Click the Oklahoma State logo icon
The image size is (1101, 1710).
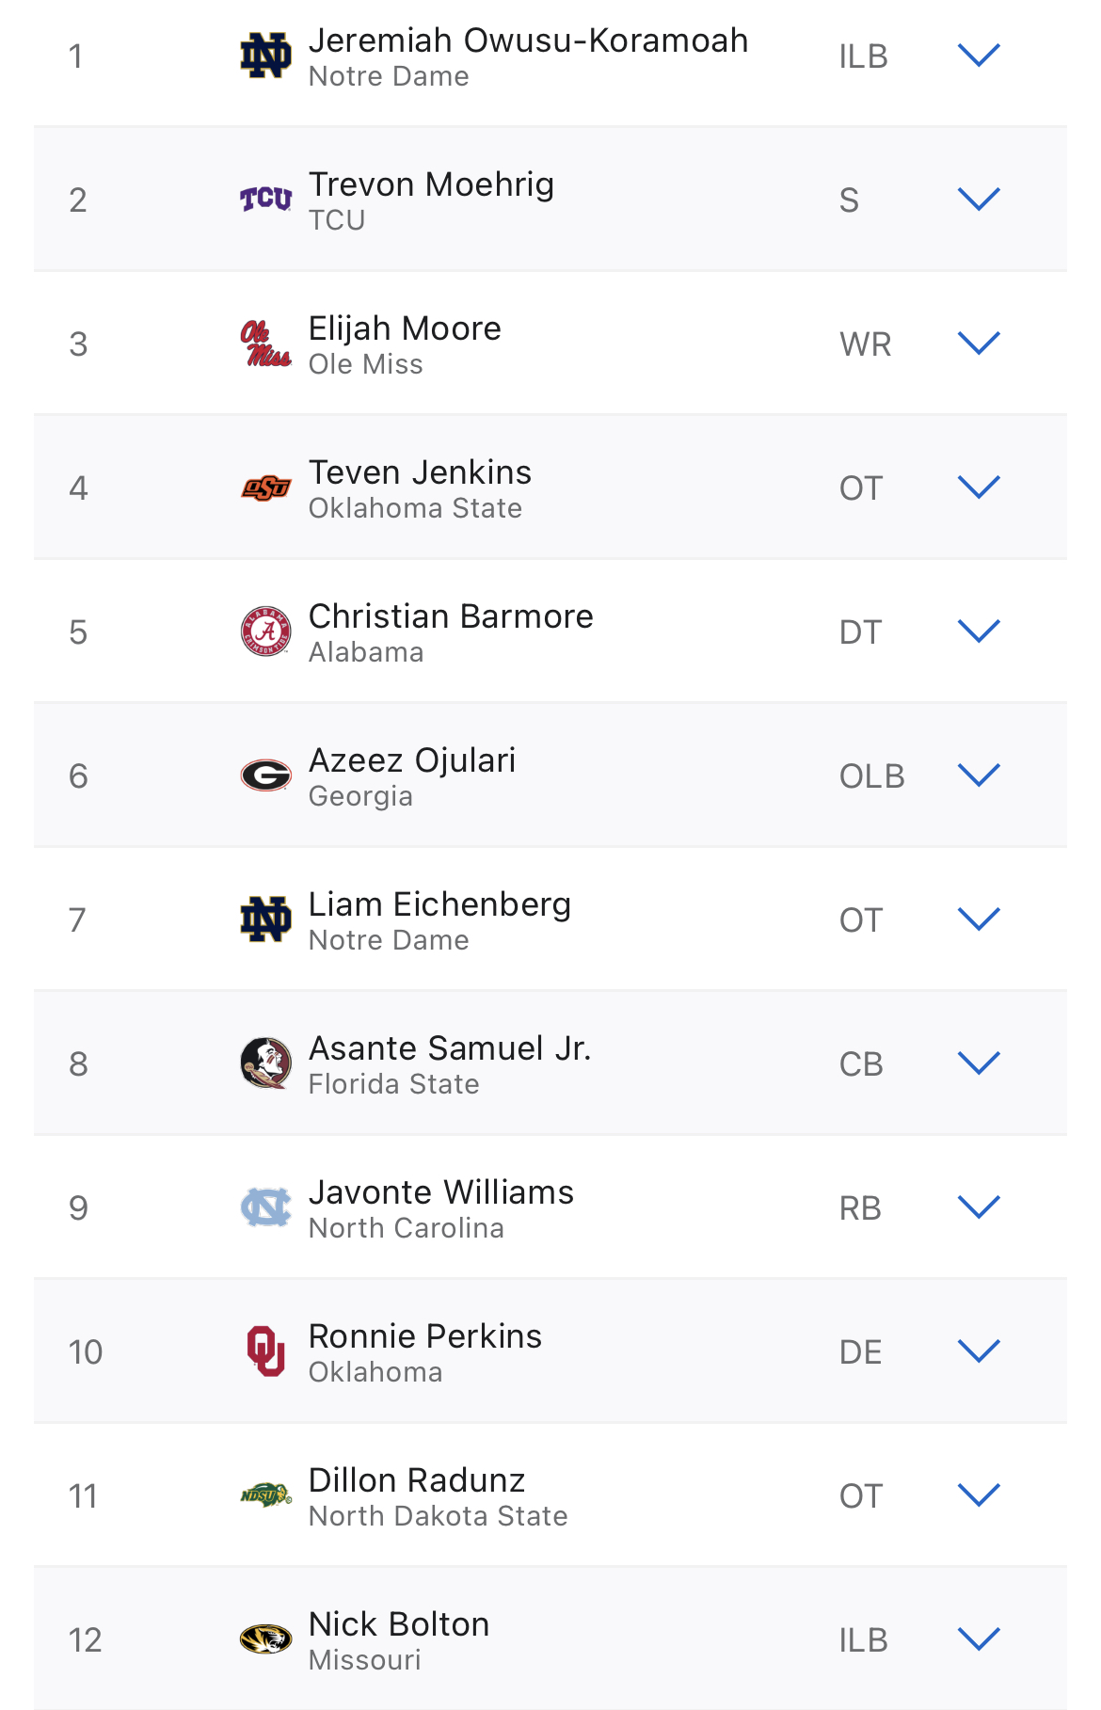pyautogui.click(x=265, y=488)
